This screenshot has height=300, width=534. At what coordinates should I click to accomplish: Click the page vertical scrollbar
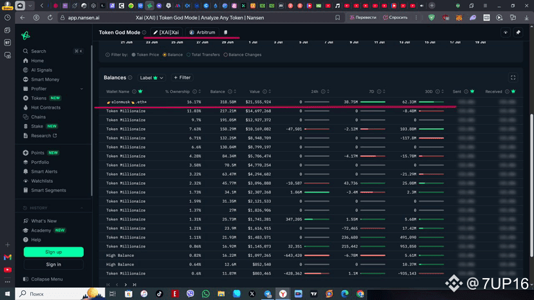531,185
